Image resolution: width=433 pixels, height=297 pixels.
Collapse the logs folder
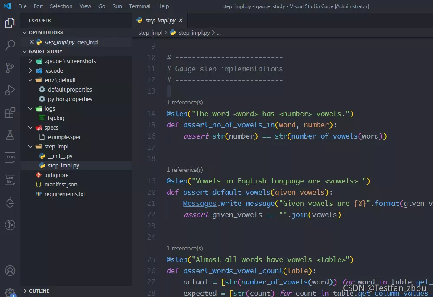pyautogui.click(x=30, y=108)
